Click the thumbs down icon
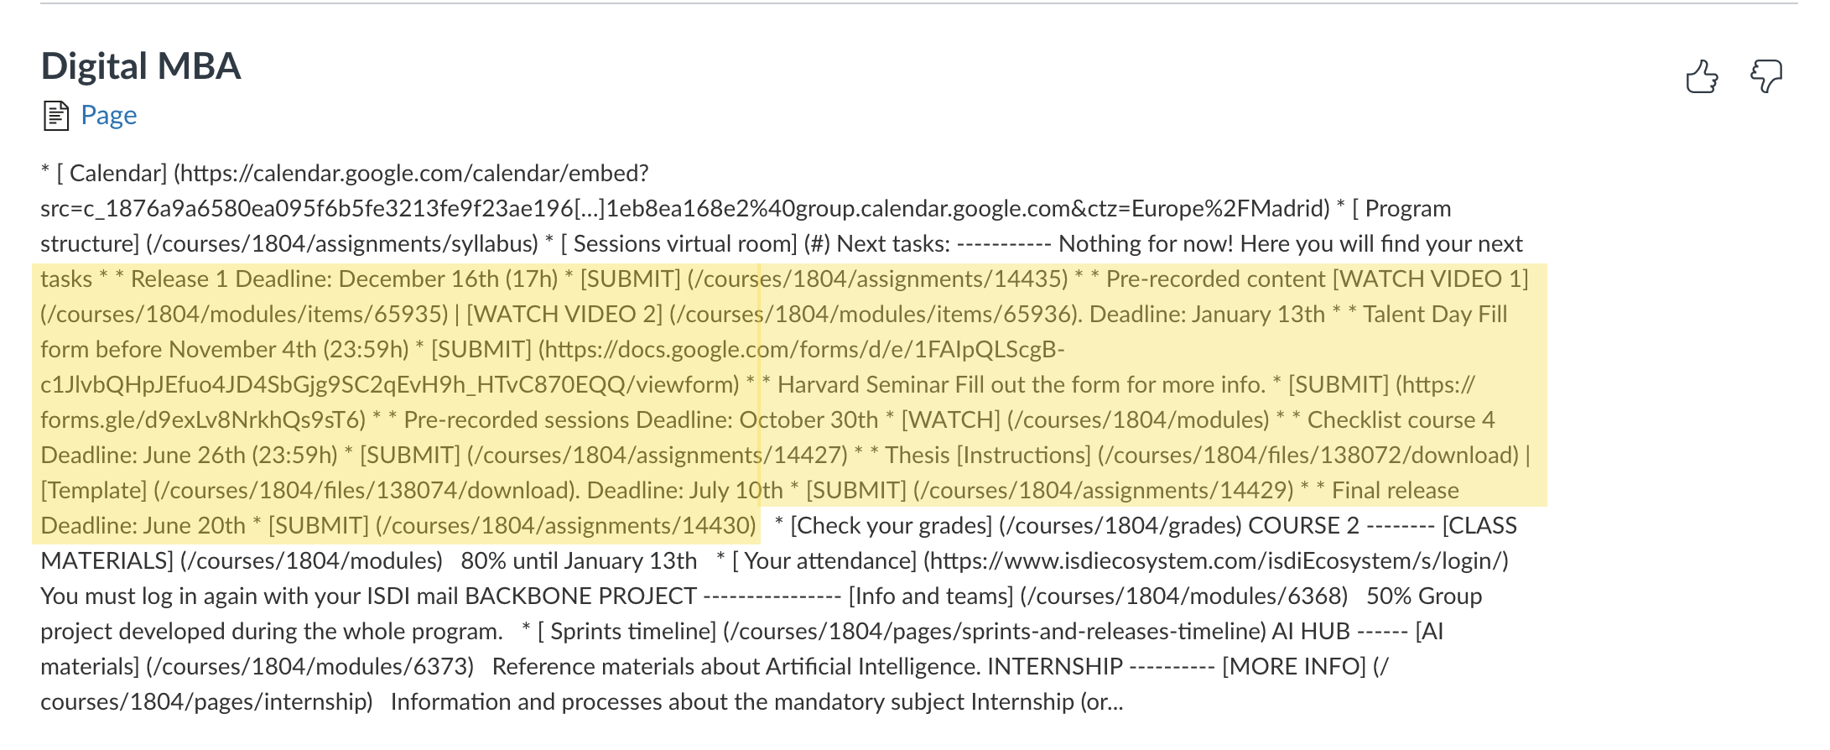The height and width of the screenshot is (750, 1830). pos(1766,76)
